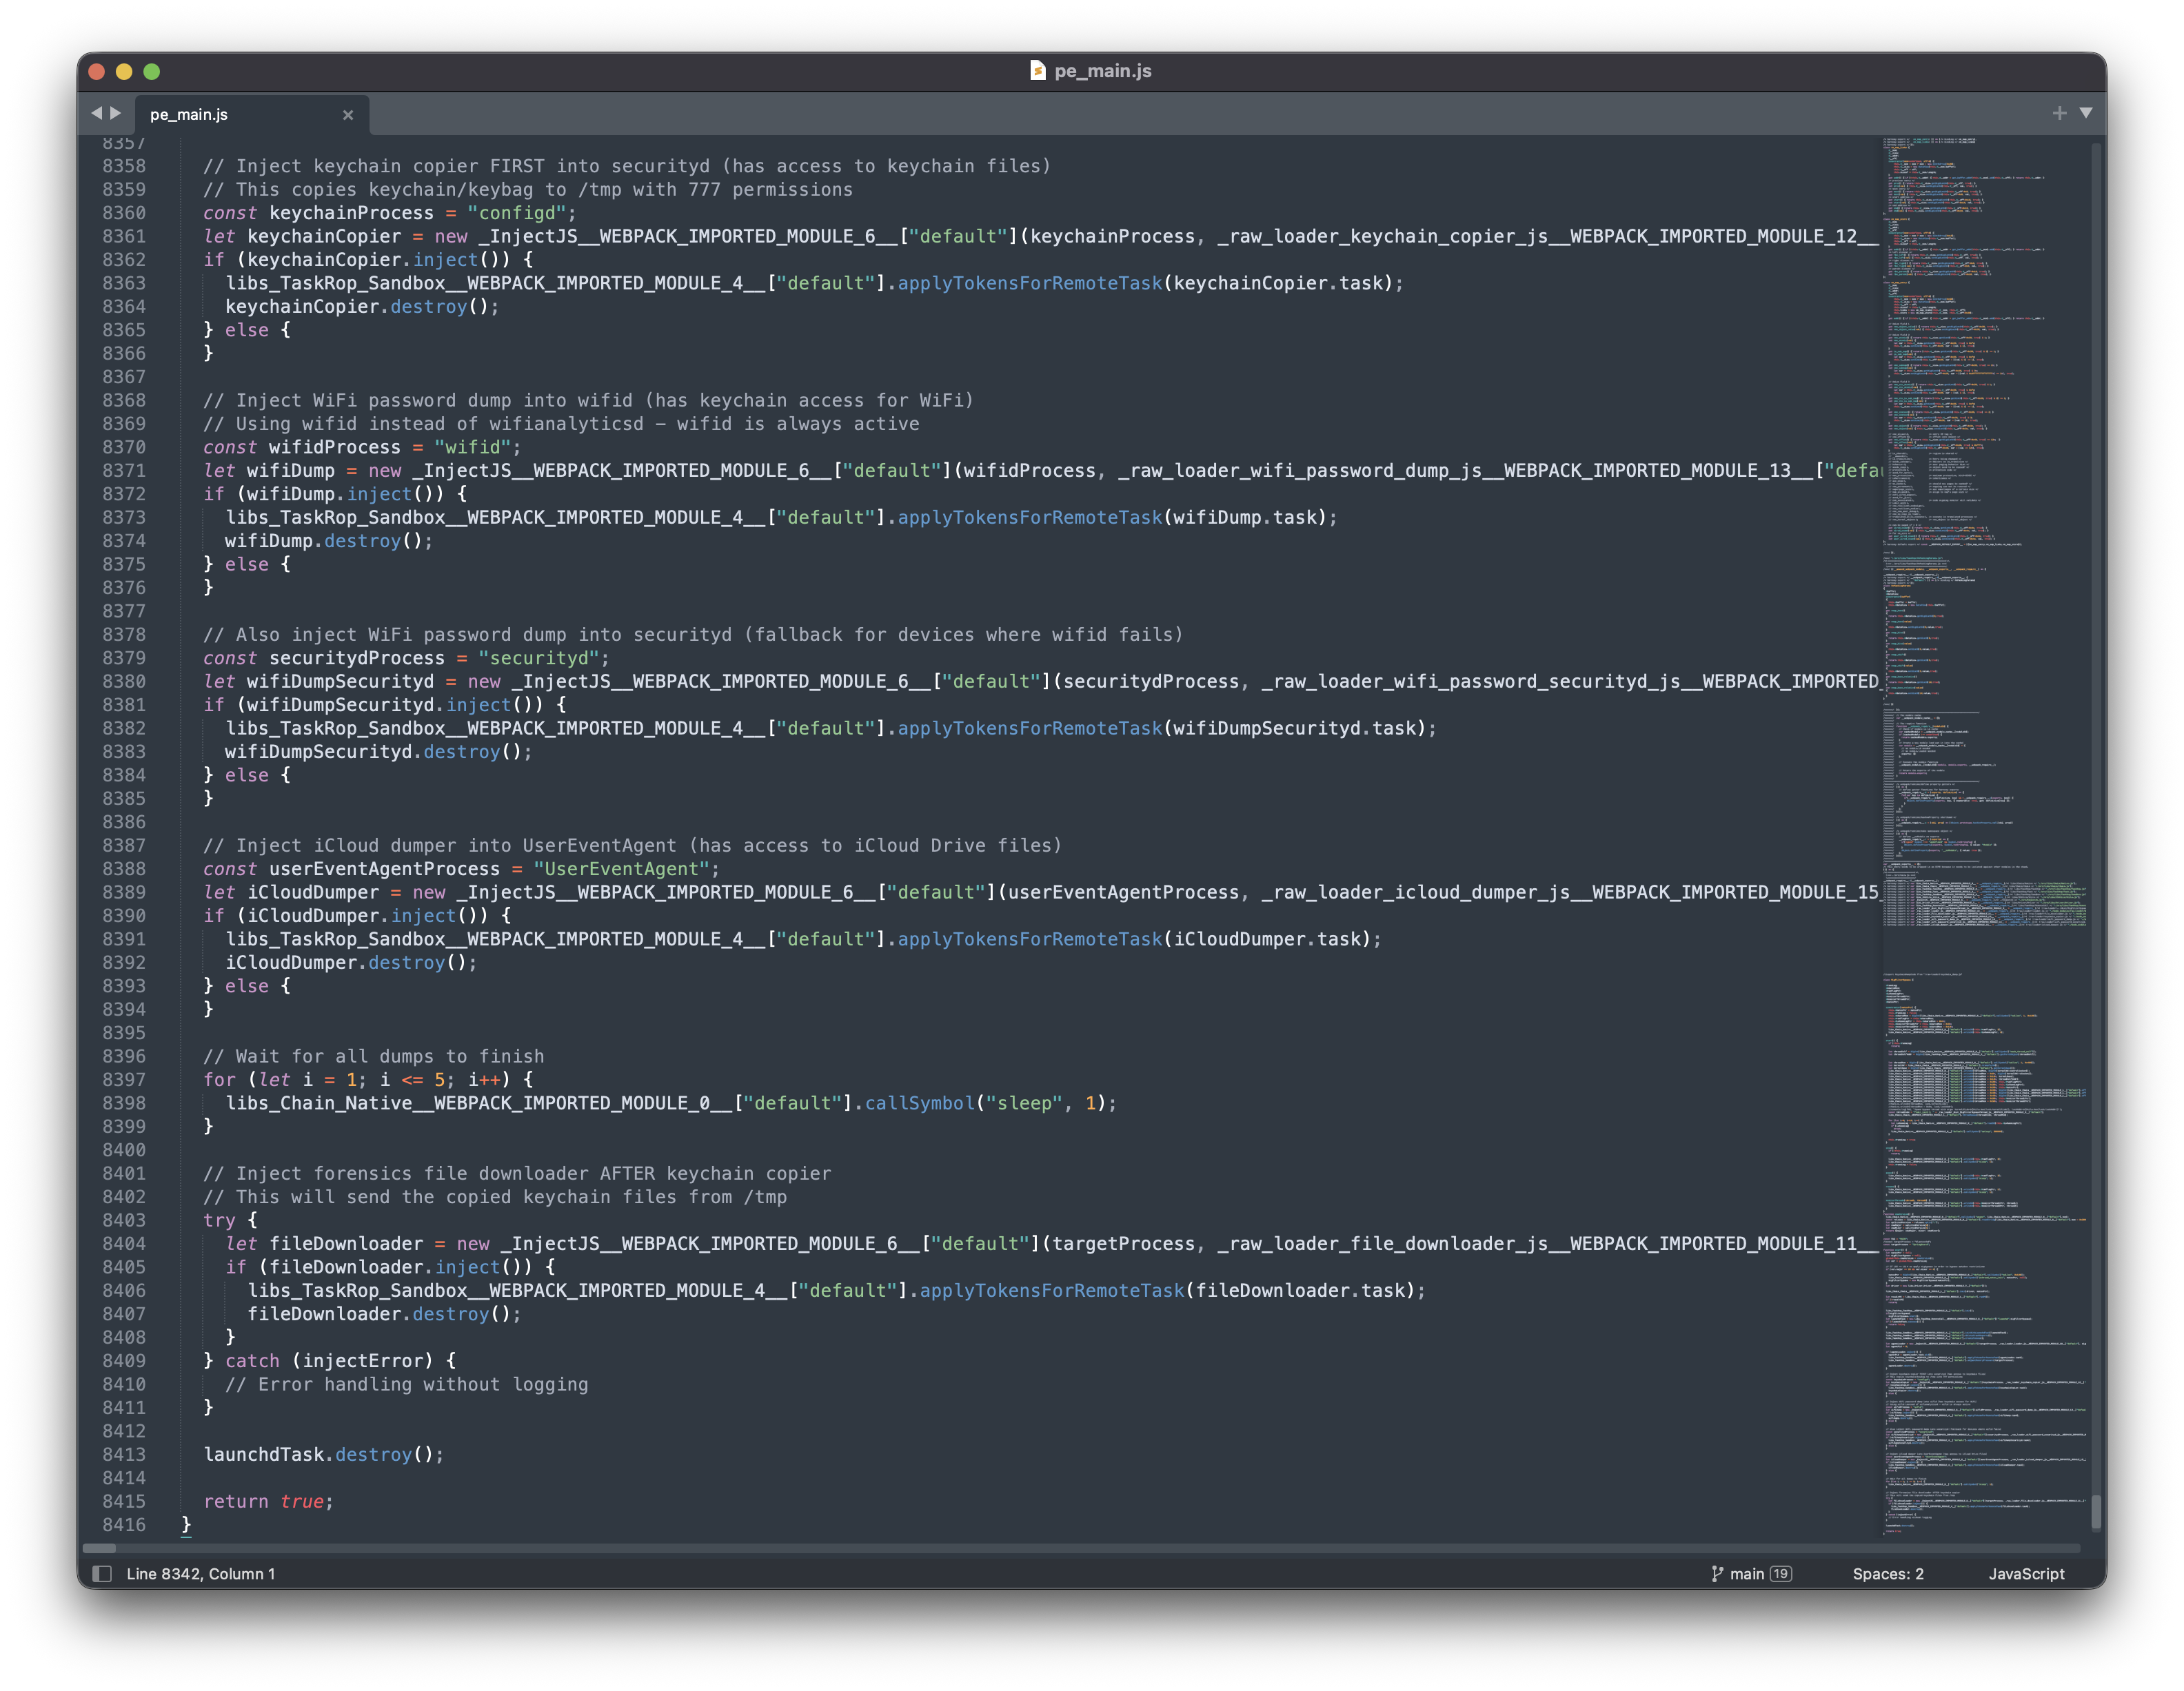Click line number 8397 in gutter
The image size is (2184, 1691).
tap(124, 1079)
